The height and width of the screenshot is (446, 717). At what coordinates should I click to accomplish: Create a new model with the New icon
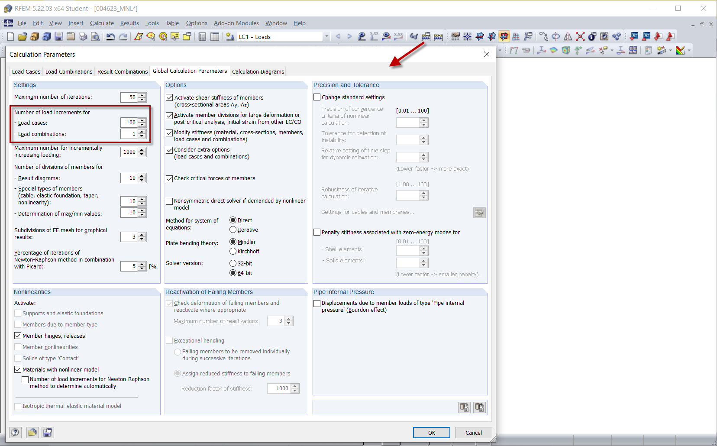[10, 36]
